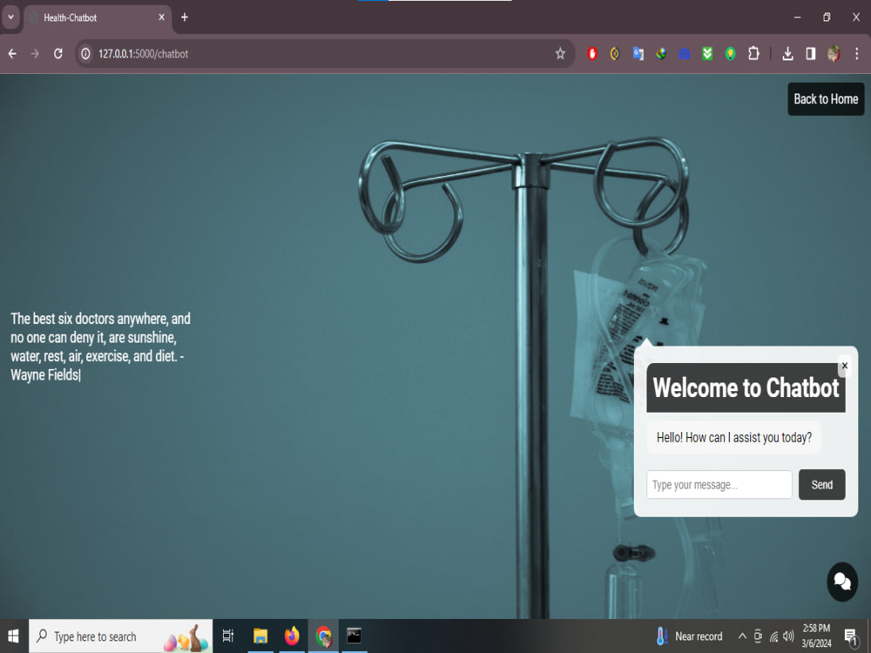The image size is (871, 653).
Task: Open the Google Translate extension
Action: pyautogui.click(x=638, y=53)
